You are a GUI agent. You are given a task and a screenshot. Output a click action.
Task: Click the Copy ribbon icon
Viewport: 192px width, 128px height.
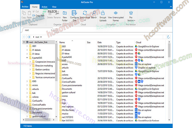click(24, 13)
